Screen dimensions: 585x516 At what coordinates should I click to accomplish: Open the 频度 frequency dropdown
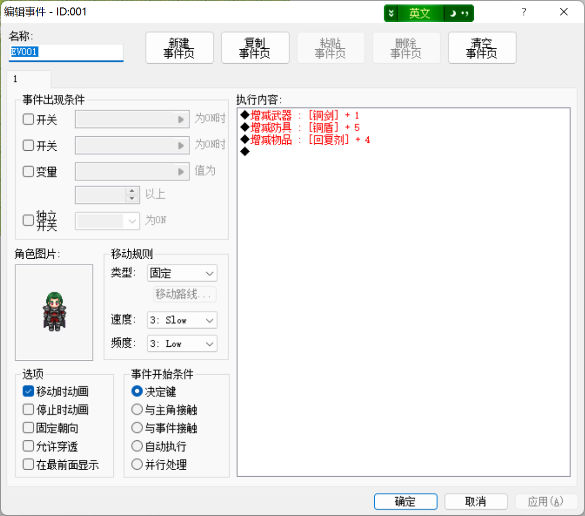pos(182,344)
